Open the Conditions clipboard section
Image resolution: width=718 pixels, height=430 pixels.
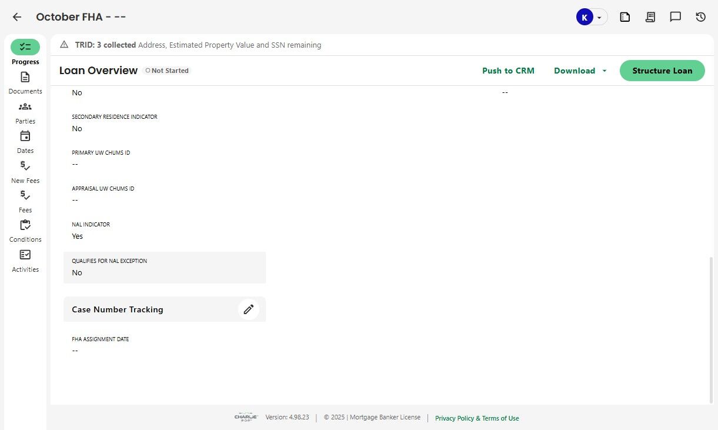pyautogui.click(x=25, y=231)
